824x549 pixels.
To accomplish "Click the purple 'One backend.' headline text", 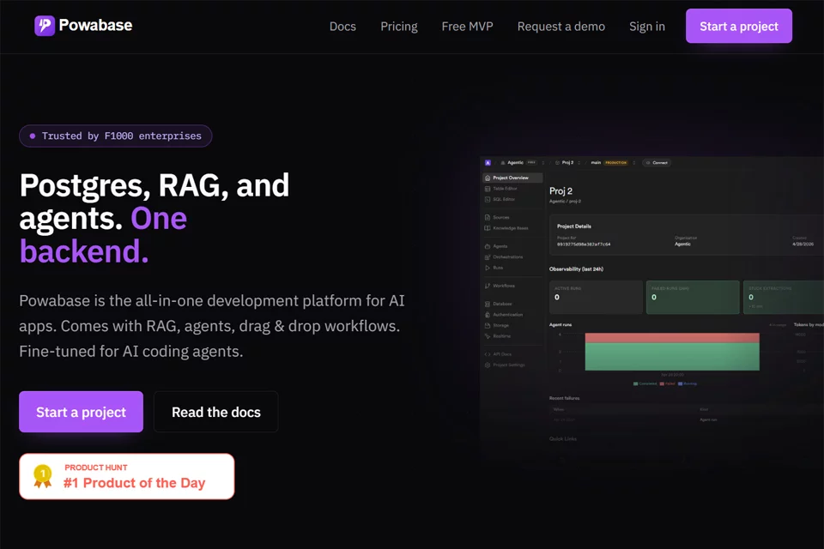I will [x=104, y=234].
